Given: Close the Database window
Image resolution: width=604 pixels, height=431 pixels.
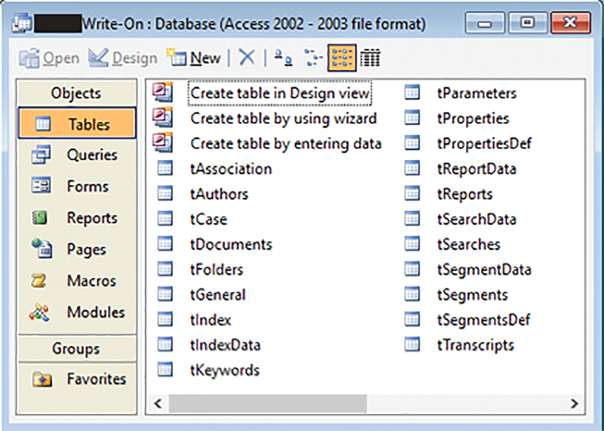Looking at the screenshot, I should [570, 23].
